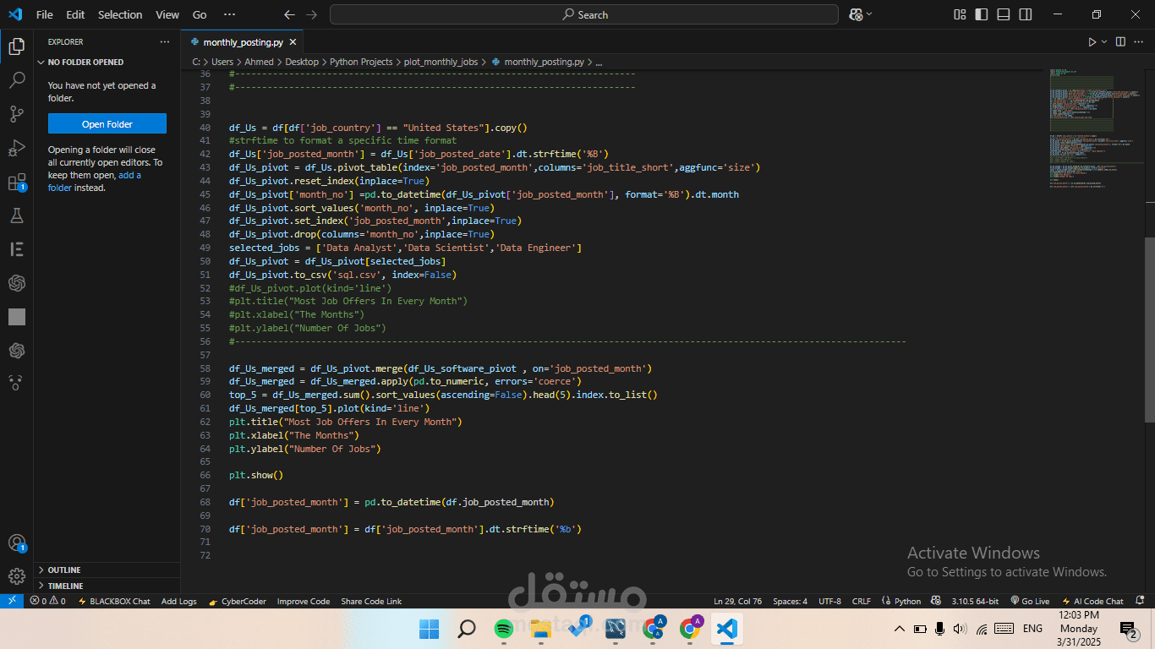This screenshot has height=649, width=1155.
Task: Toggle the Secondary Side Bar visibility
Action: pyautogui.click(x=1025, y=14)
